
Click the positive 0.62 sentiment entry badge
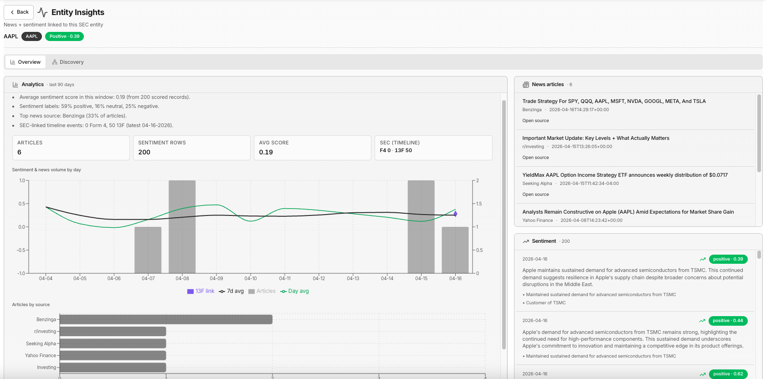pyautogui.click(x=728, y=374)
